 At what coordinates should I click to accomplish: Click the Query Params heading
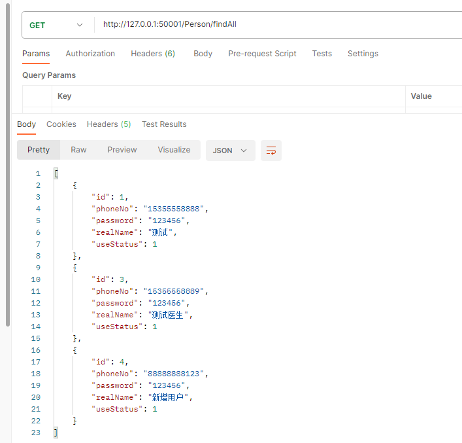(x=49, y=75)
